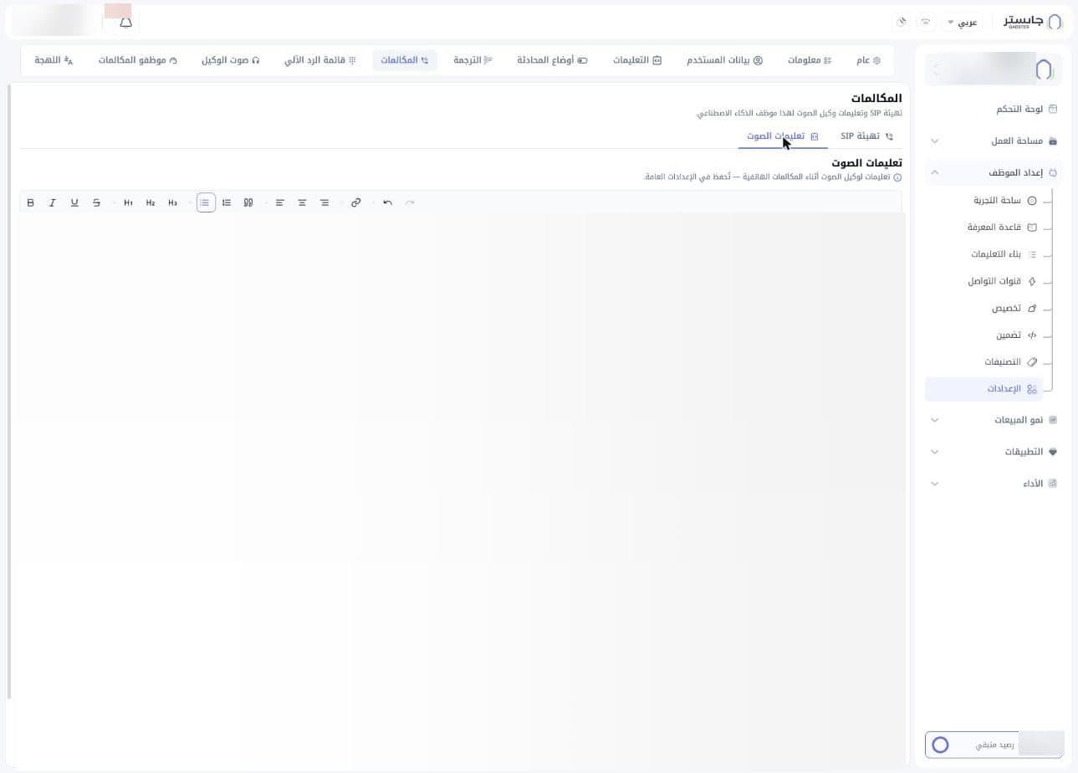
Task: Set Heading 3 style
Action: (172, 202)
